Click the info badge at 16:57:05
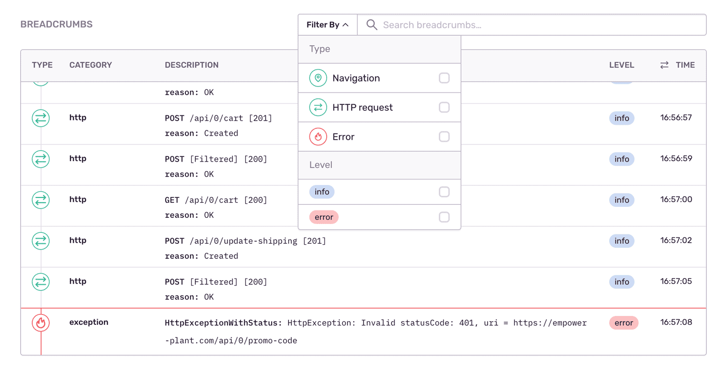This screenshot has height=369, width=727. tap(622, 282)
